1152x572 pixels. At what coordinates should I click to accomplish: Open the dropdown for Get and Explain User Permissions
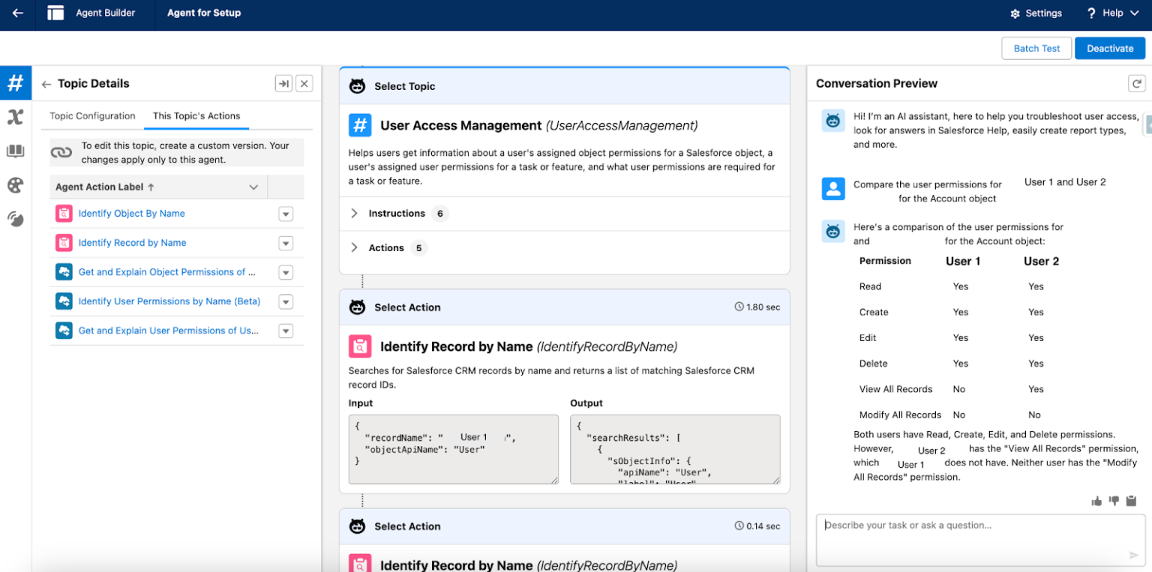pyautogui.click(x=285, y=331)
